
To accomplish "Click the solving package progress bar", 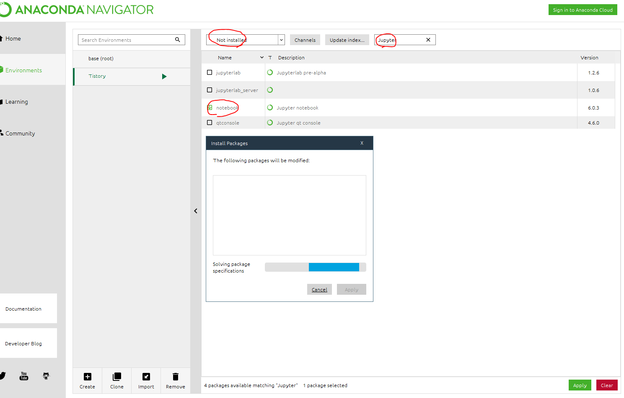I will click(x=316, y=267).
